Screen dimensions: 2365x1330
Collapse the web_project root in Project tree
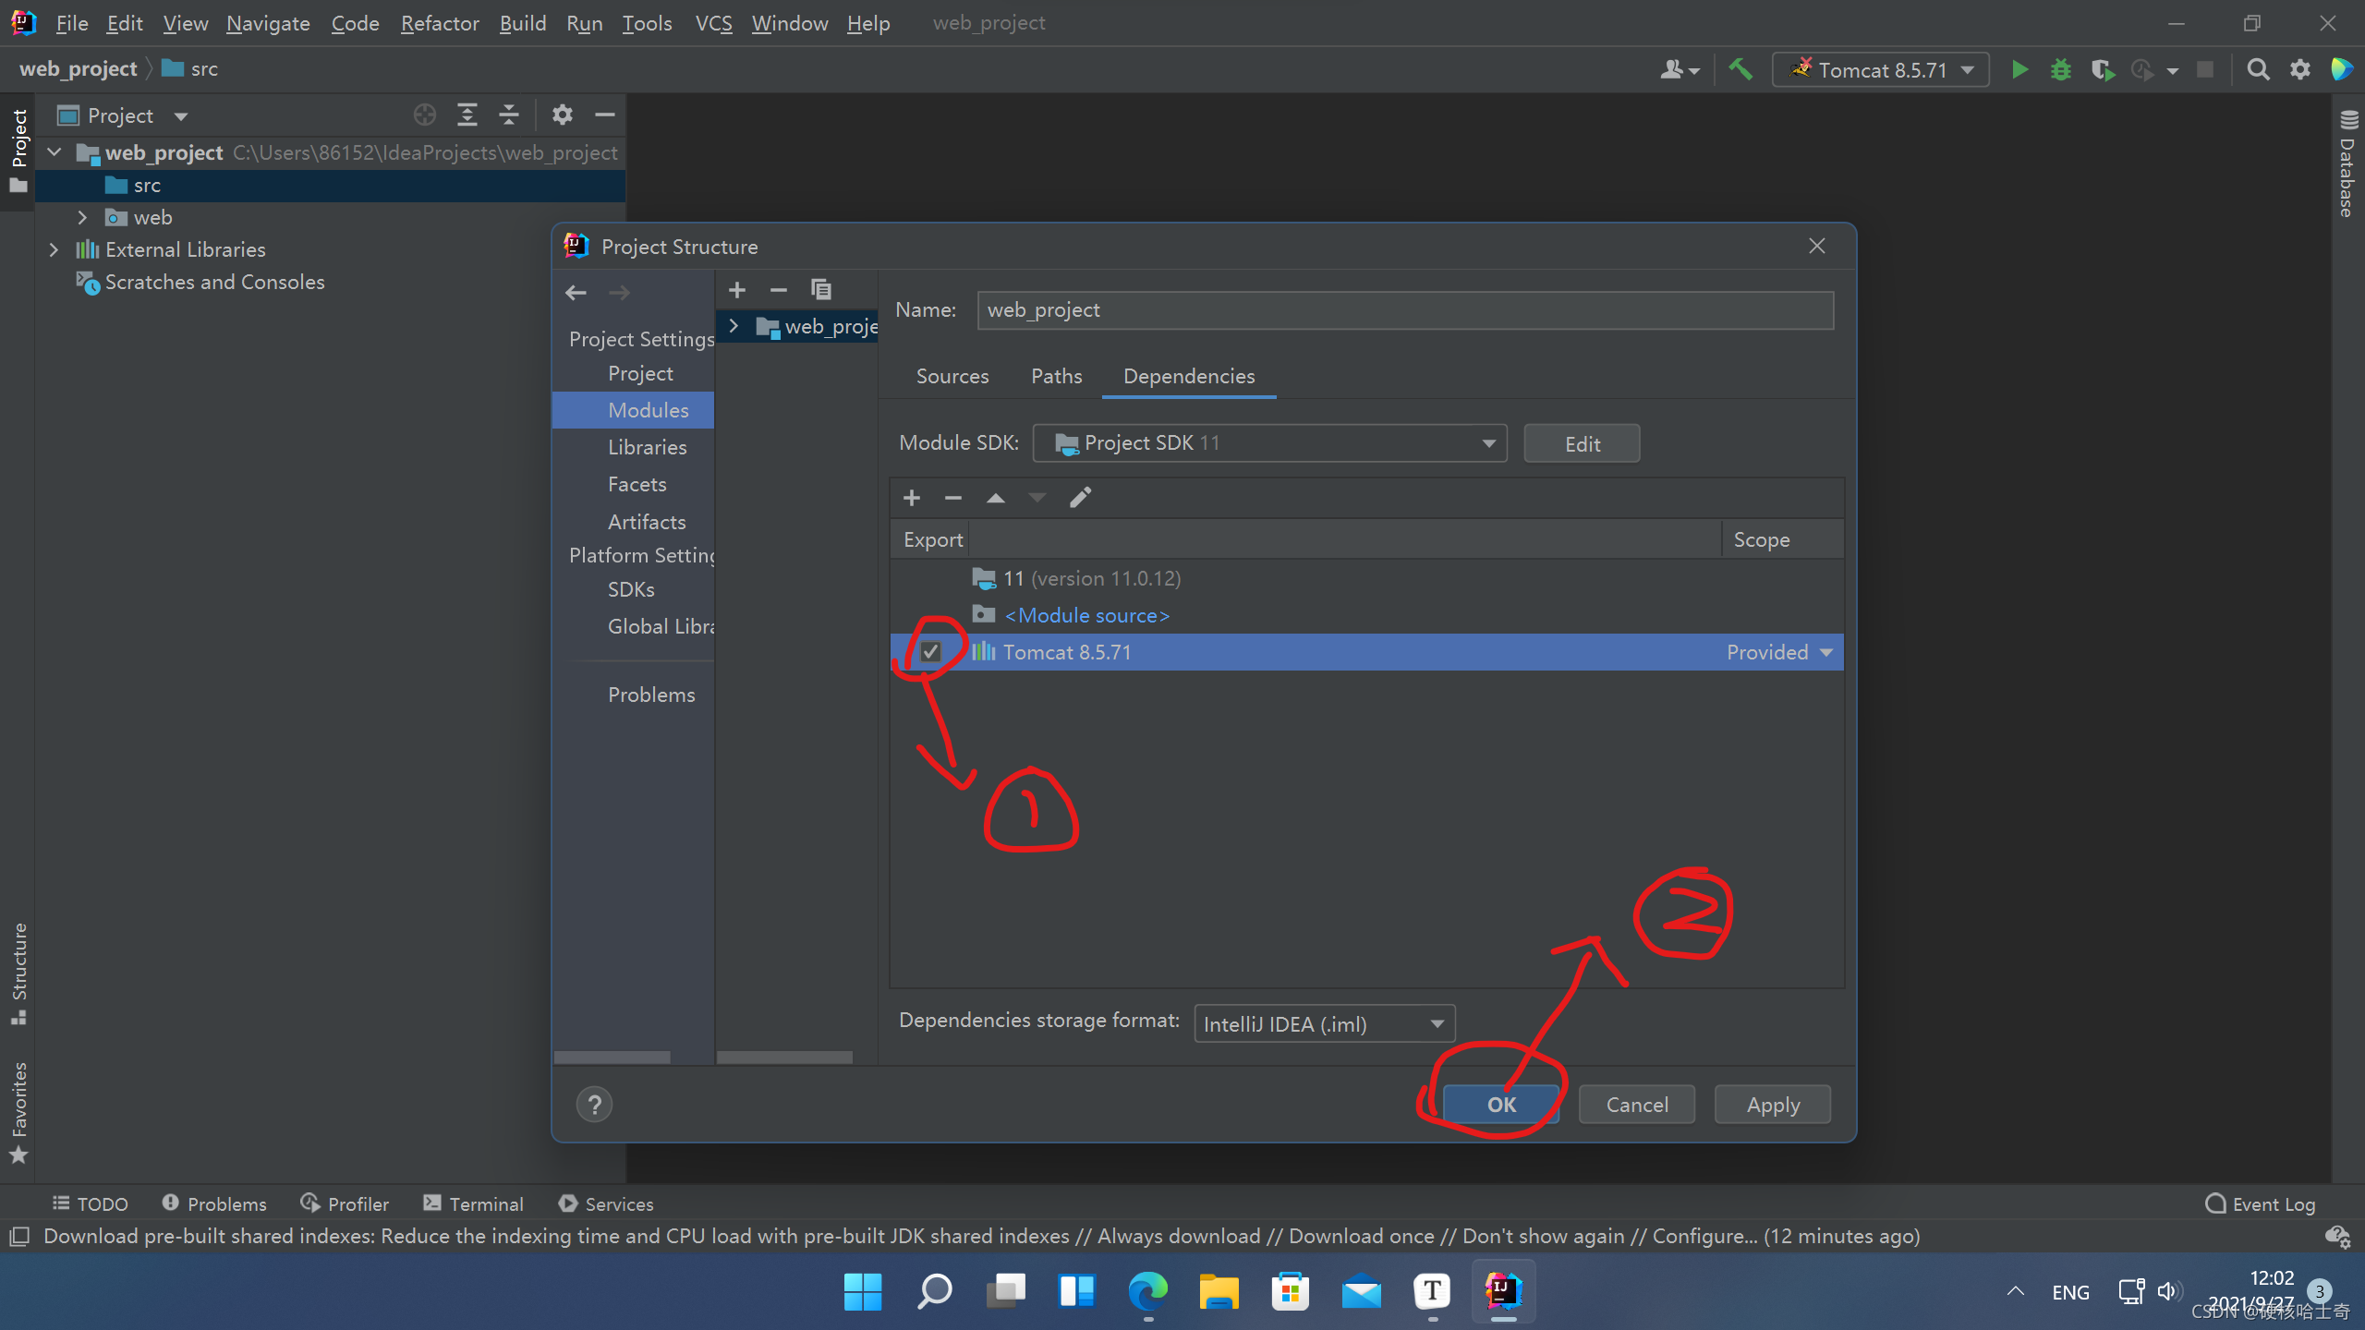click(55, 152)
